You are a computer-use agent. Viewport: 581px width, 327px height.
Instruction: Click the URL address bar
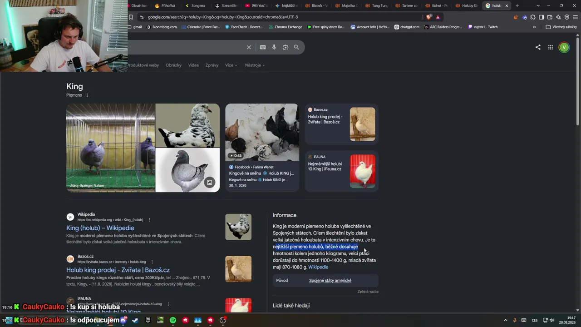click(x=281, y=17)
